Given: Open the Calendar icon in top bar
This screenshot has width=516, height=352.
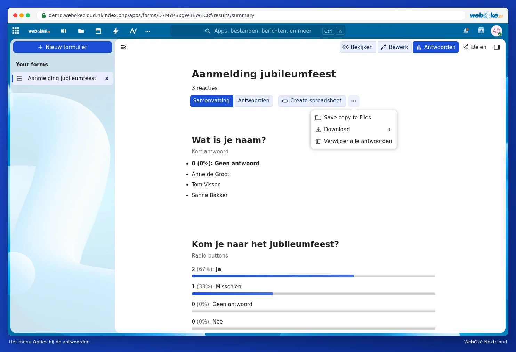Looking at the screenshot, I should (x=98, y=31).
